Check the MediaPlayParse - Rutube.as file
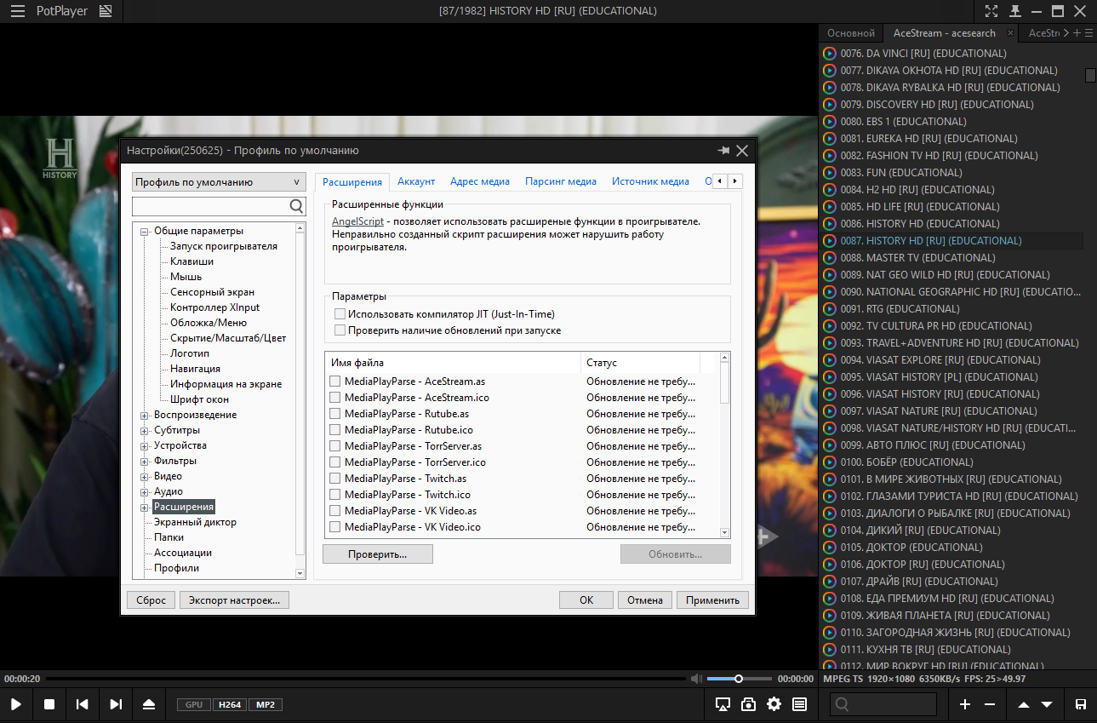 pos(335,414)
